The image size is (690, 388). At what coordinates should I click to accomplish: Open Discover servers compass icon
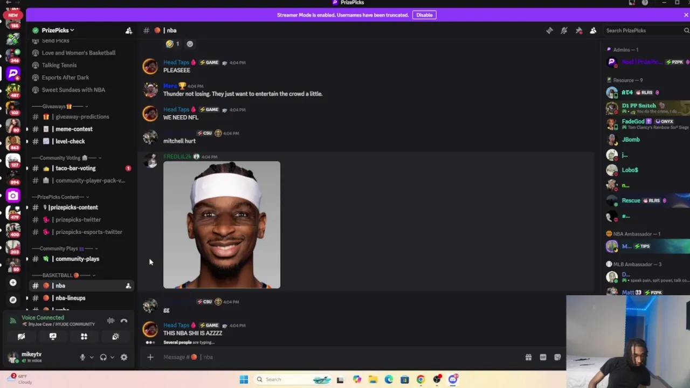(x=13, y=300)
